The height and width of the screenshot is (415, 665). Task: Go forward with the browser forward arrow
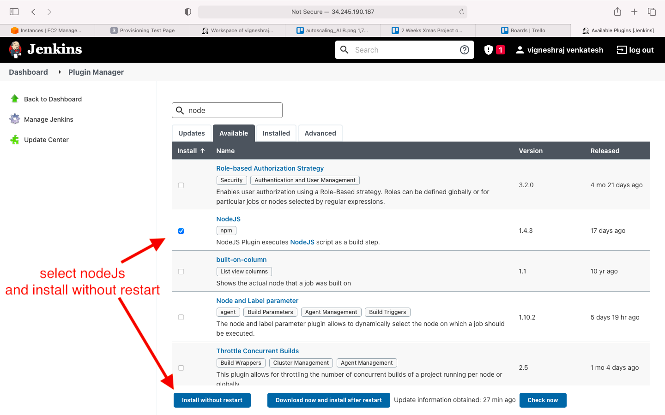[49, 12]
